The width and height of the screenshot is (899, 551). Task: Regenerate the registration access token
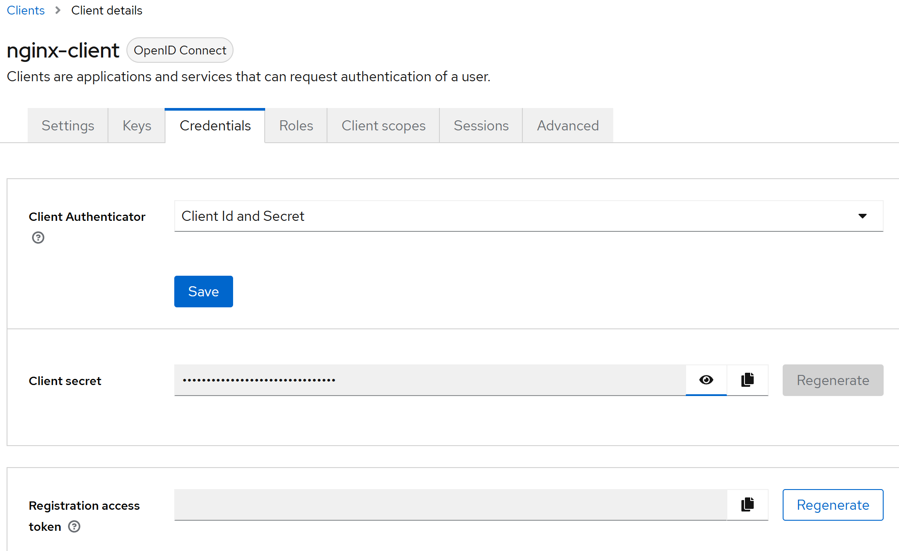[833, 505]
